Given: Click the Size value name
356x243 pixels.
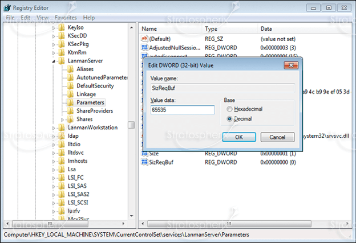Looking at the screenshot, I should (153, 154).
